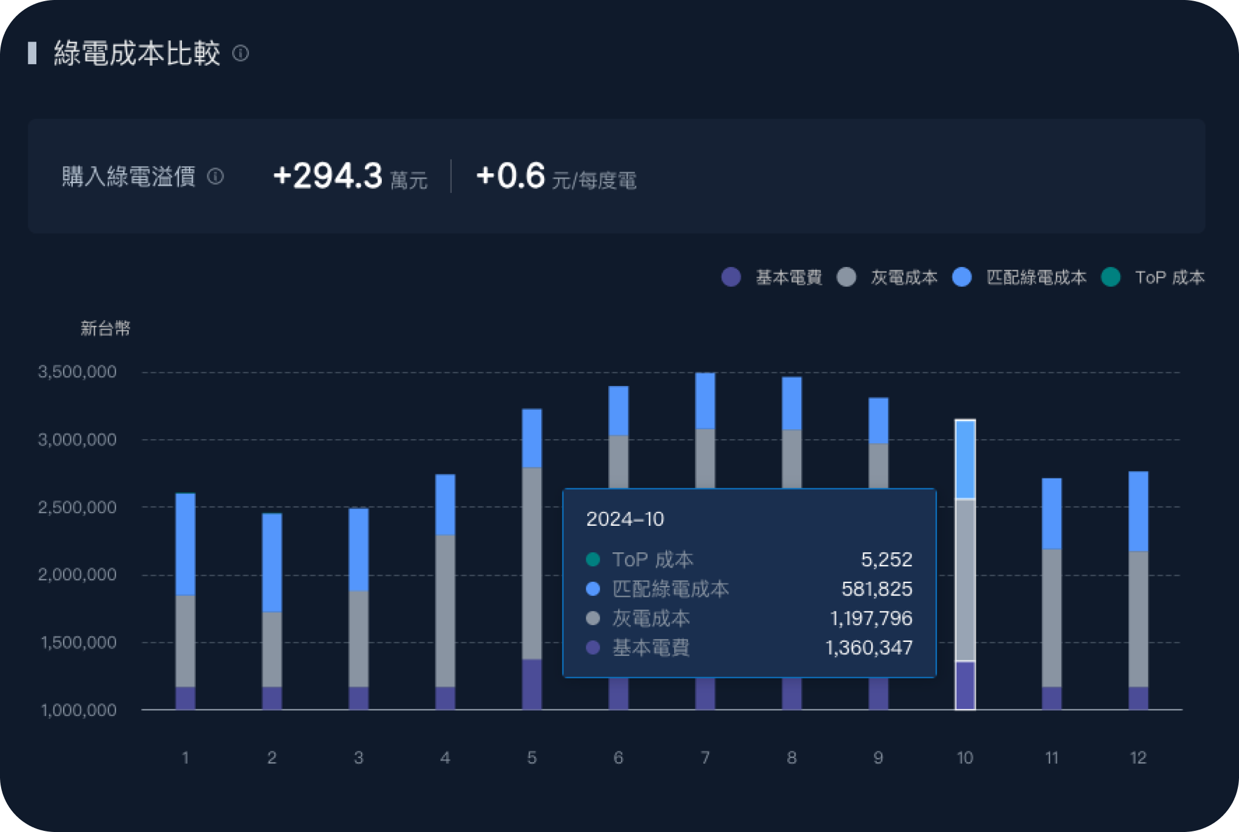Toggle ToP 成本 legend series

coord(1169,277)
